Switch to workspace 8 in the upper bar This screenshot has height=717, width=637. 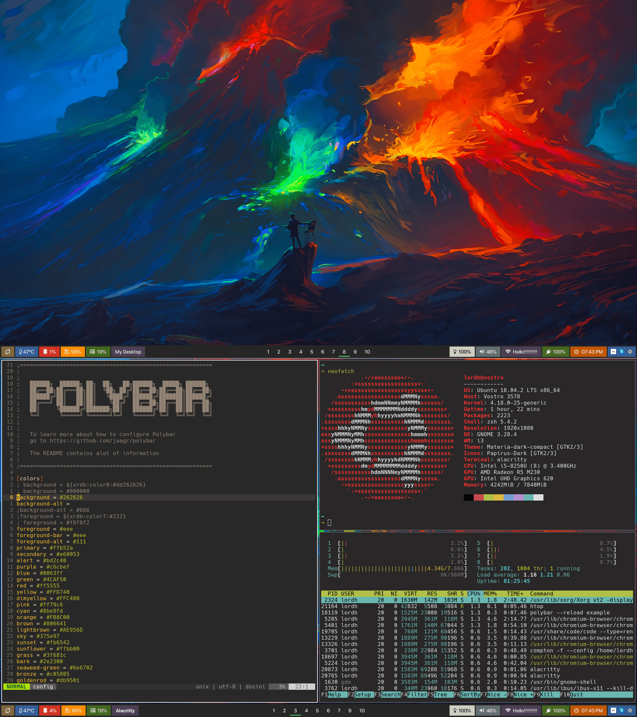point(344,352)
